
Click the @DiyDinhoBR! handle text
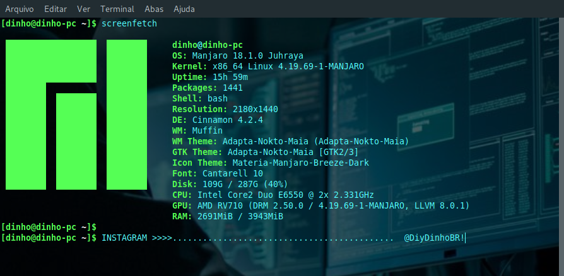click(434, 238)
